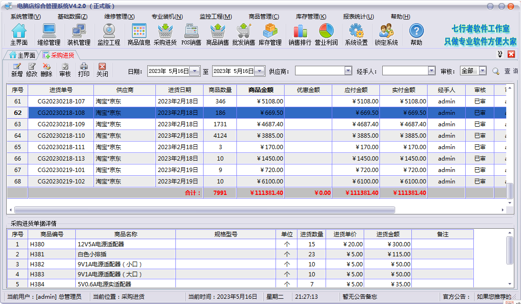Click product code H384

[37, 284]
